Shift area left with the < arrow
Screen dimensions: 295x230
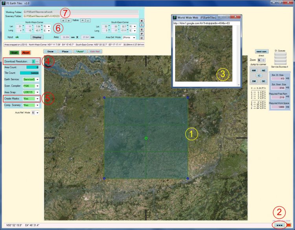(x=63, y=20)
